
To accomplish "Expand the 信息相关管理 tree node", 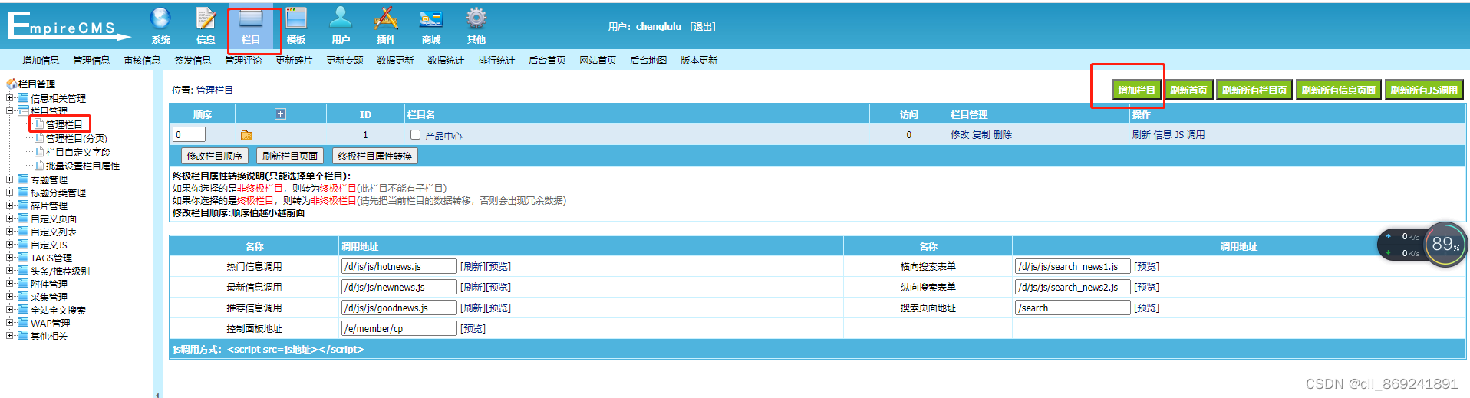I will coord(10,97).
